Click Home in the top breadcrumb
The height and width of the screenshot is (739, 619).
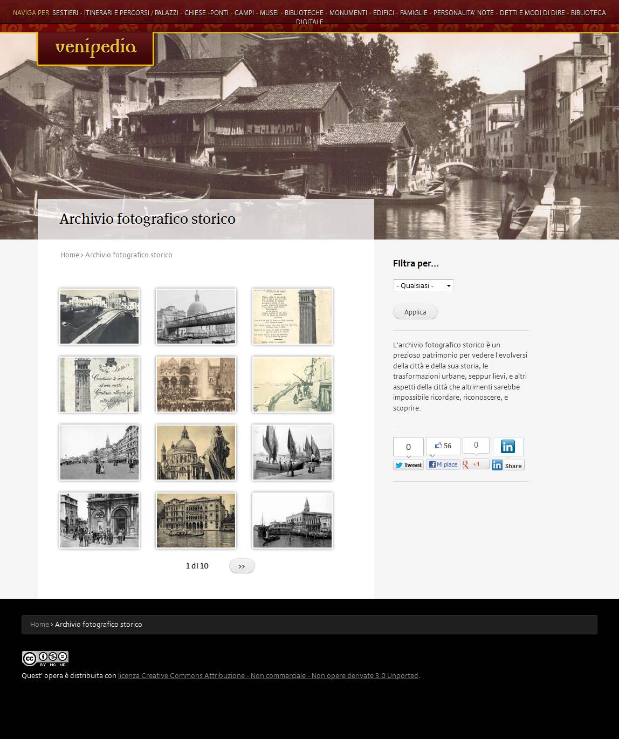pos(70,255)
